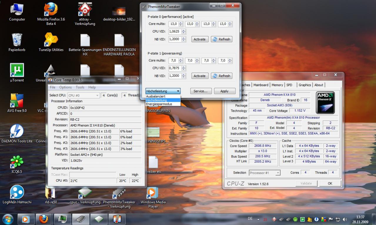The height and width of the screenshot is (225, 376).
Task: Select the TuneUp Utilities desktop shortcut
Action: coord(51,42)
